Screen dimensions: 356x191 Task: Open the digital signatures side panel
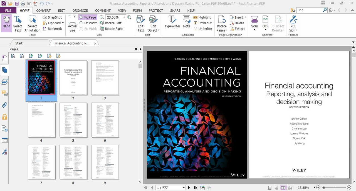click(4, 152)
